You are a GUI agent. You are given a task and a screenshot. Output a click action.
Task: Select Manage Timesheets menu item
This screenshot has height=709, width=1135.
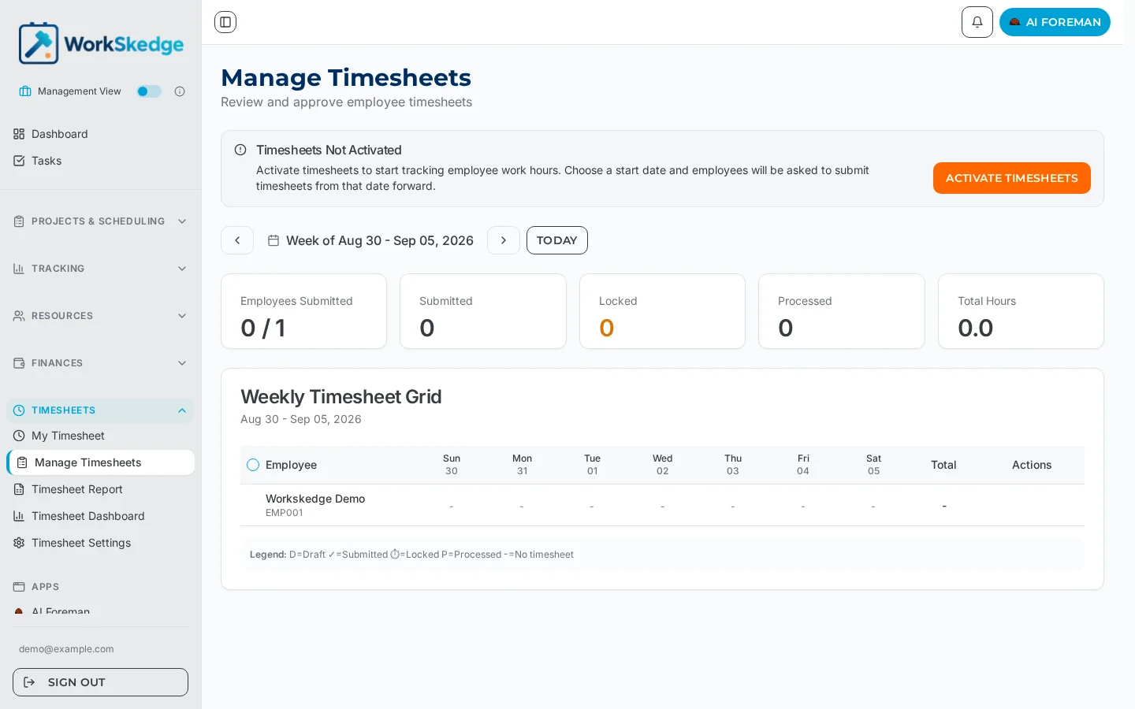[x=101, y=462]
